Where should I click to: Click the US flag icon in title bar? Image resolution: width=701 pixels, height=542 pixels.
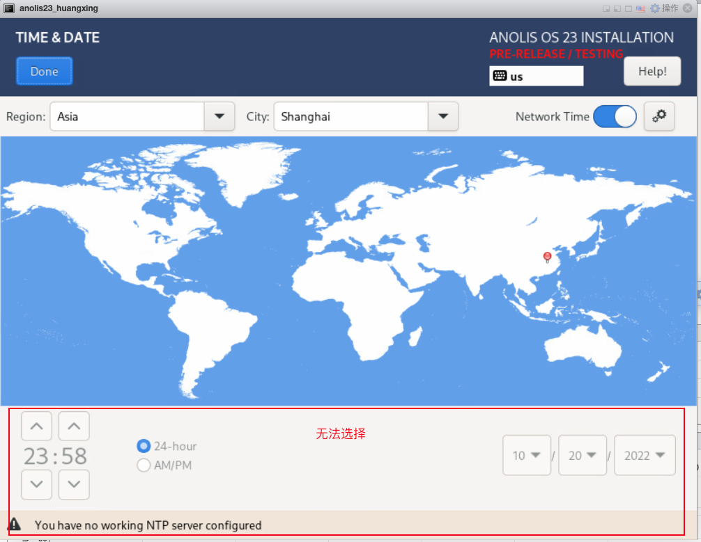640,8
